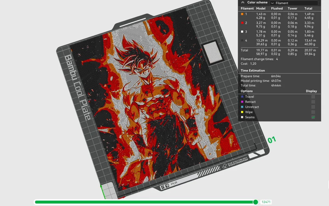329x206 pixels.
Task: Click the Flushed column header
Action: [x=277, y=8]
